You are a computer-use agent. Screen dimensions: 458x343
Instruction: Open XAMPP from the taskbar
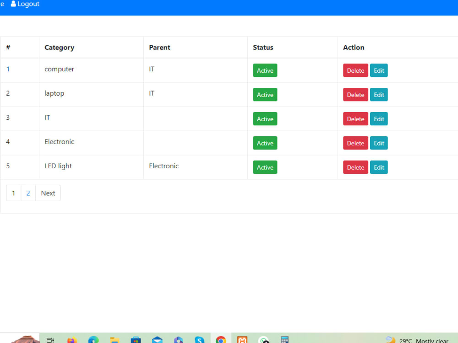pyautogui.click(x=242, y=340)
